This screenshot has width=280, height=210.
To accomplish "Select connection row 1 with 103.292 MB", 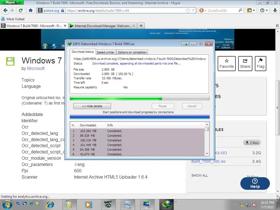I will click(137, 131).
